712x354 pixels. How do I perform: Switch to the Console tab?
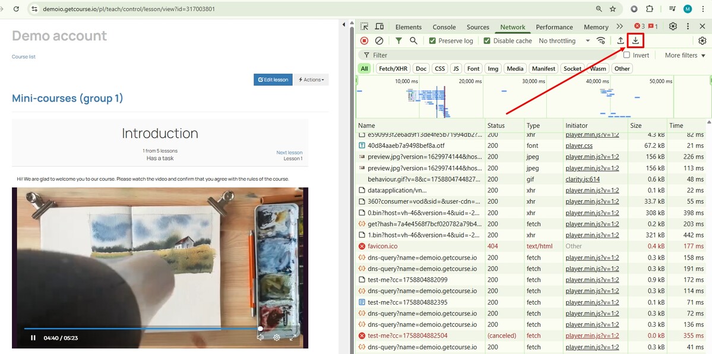[x=444, y=27]
